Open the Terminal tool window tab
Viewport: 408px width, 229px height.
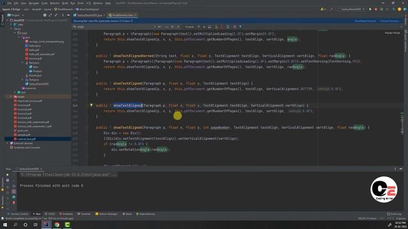point(84,214)
